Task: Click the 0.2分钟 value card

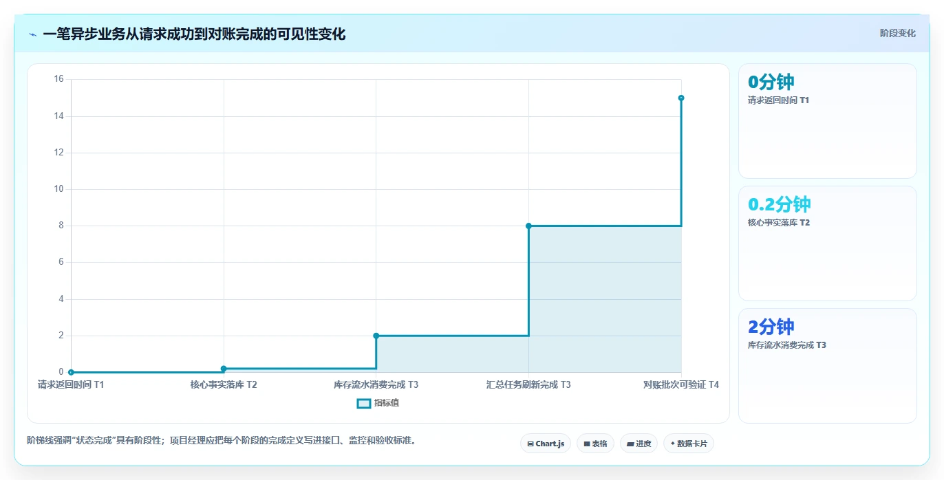Action: coord(827,243)
